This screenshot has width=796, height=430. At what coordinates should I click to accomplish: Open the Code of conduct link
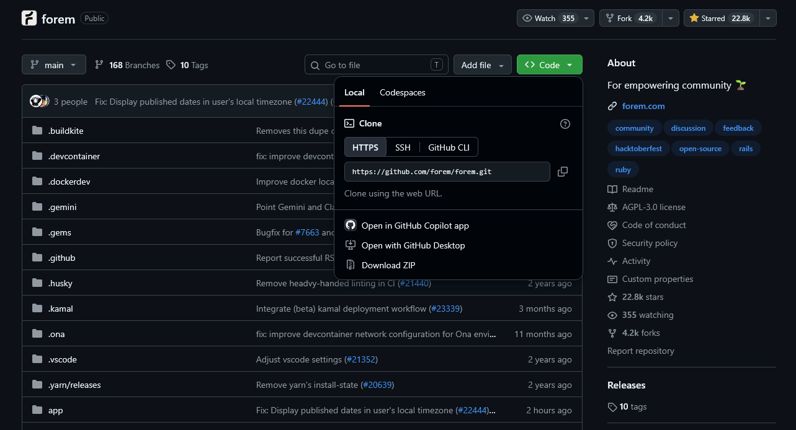(x=646, y=226)
